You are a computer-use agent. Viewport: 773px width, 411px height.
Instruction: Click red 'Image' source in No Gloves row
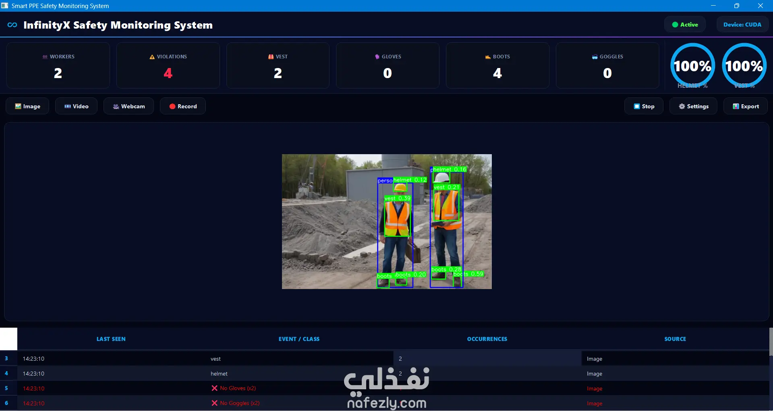tap(595, 388)
